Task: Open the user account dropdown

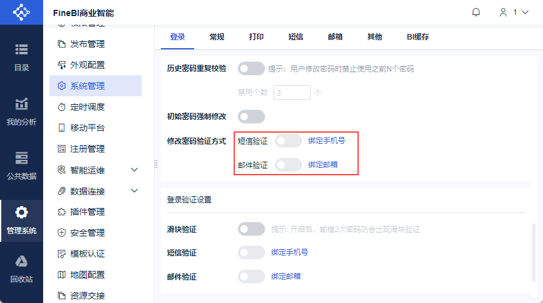Action: tap(513, 12)
